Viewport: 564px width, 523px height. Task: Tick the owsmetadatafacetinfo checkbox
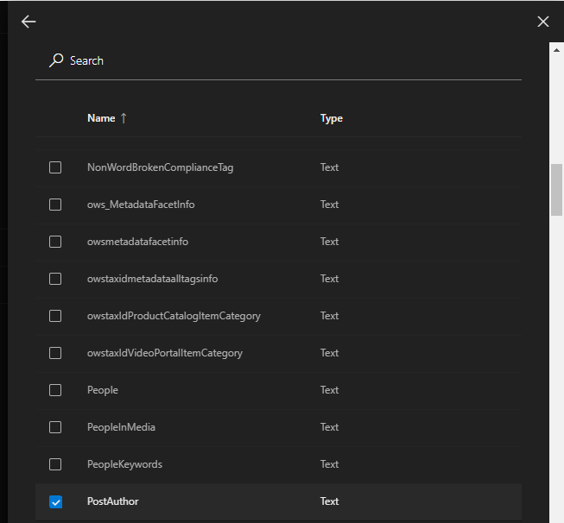55,242
